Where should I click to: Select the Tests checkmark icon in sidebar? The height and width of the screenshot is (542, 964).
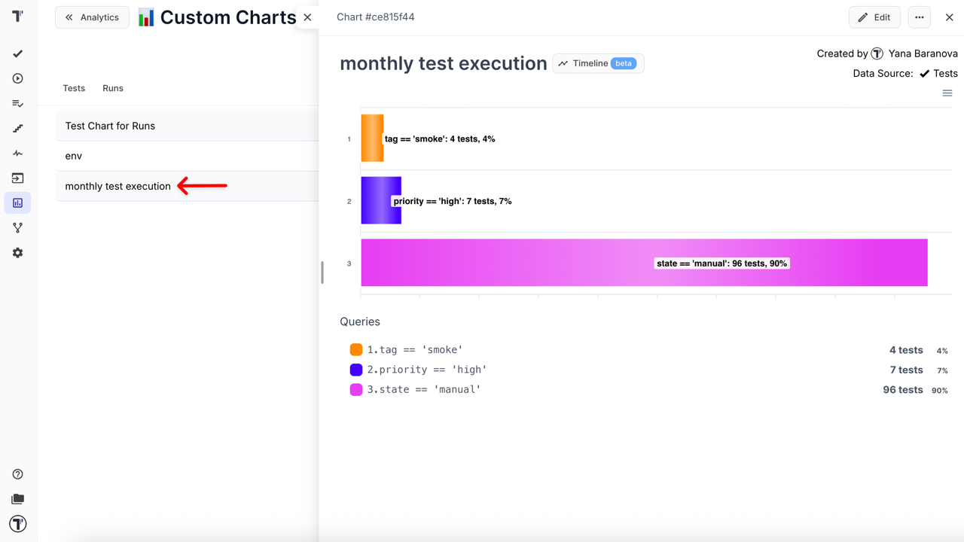(x=17, y=53)
